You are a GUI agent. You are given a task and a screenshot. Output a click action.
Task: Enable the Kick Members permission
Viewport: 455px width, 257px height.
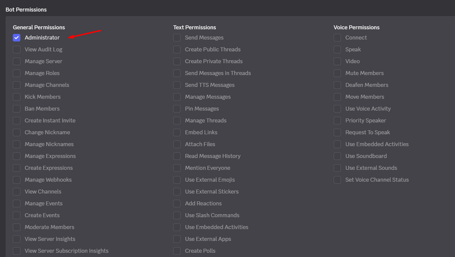[x=17, y=97]
